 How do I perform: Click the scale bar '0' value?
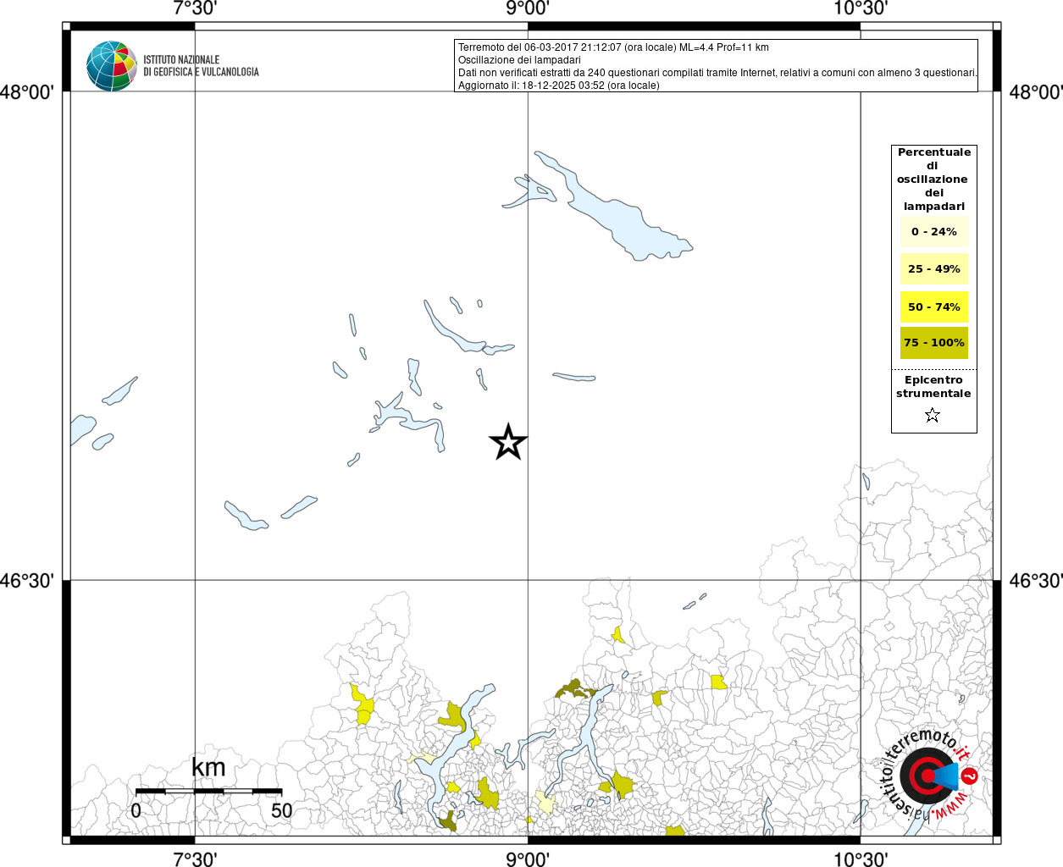coord(136,810)
